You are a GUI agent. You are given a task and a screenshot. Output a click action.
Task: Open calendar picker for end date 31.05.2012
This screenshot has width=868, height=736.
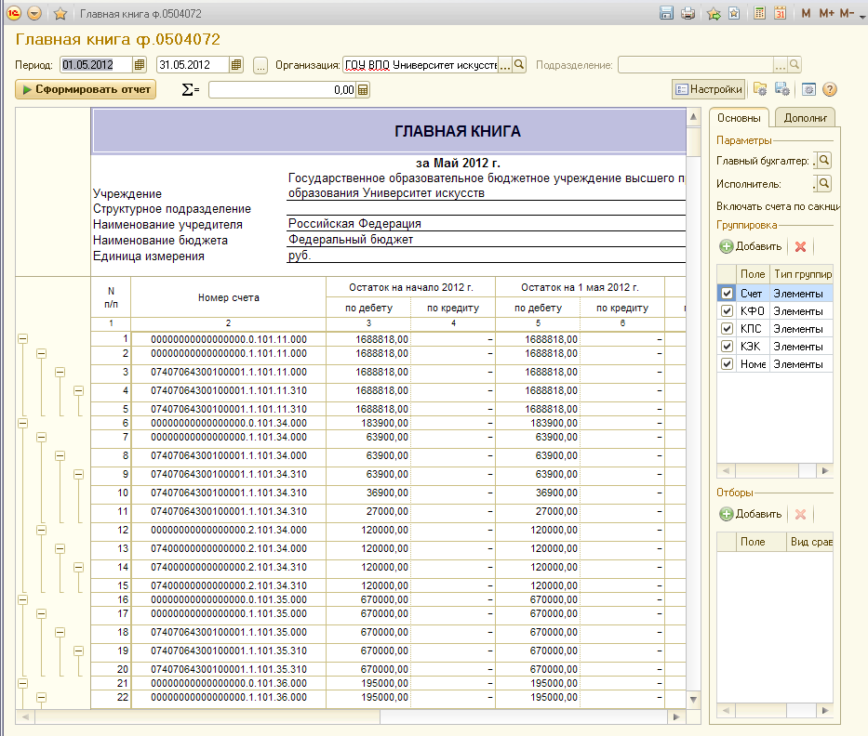pyautogui.click(x=236, y=65)
